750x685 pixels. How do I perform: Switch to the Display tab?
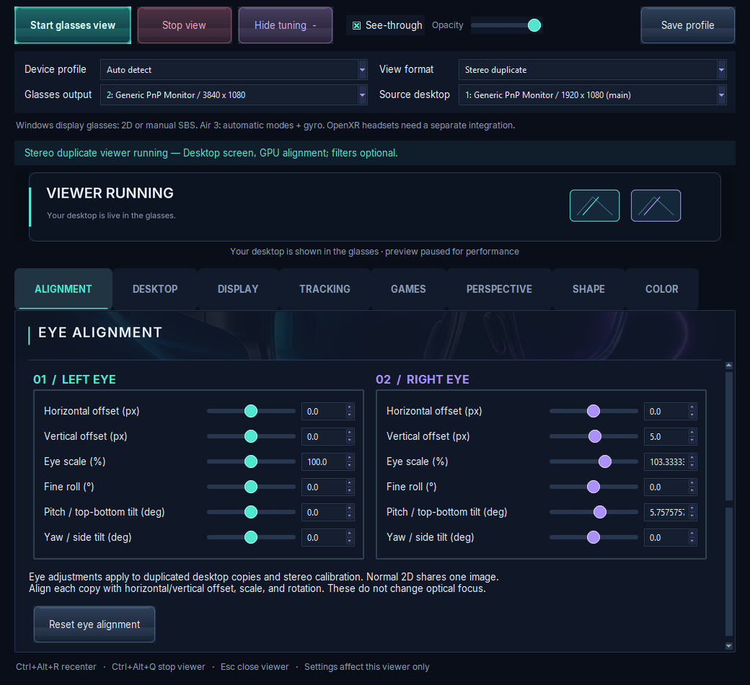point(238,289)
